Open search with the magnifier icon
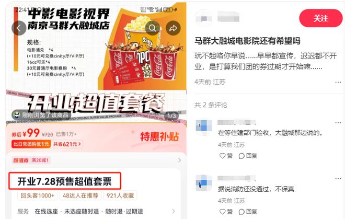 pos(152,28)
